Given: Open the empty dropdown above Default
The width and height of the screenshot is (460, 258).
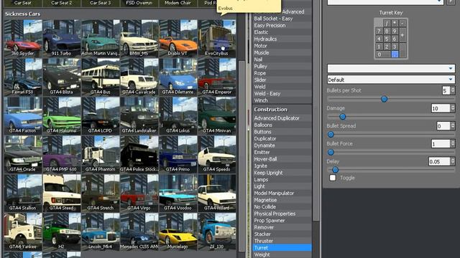Looking at the screenshot, I should (x=391, y=69).
